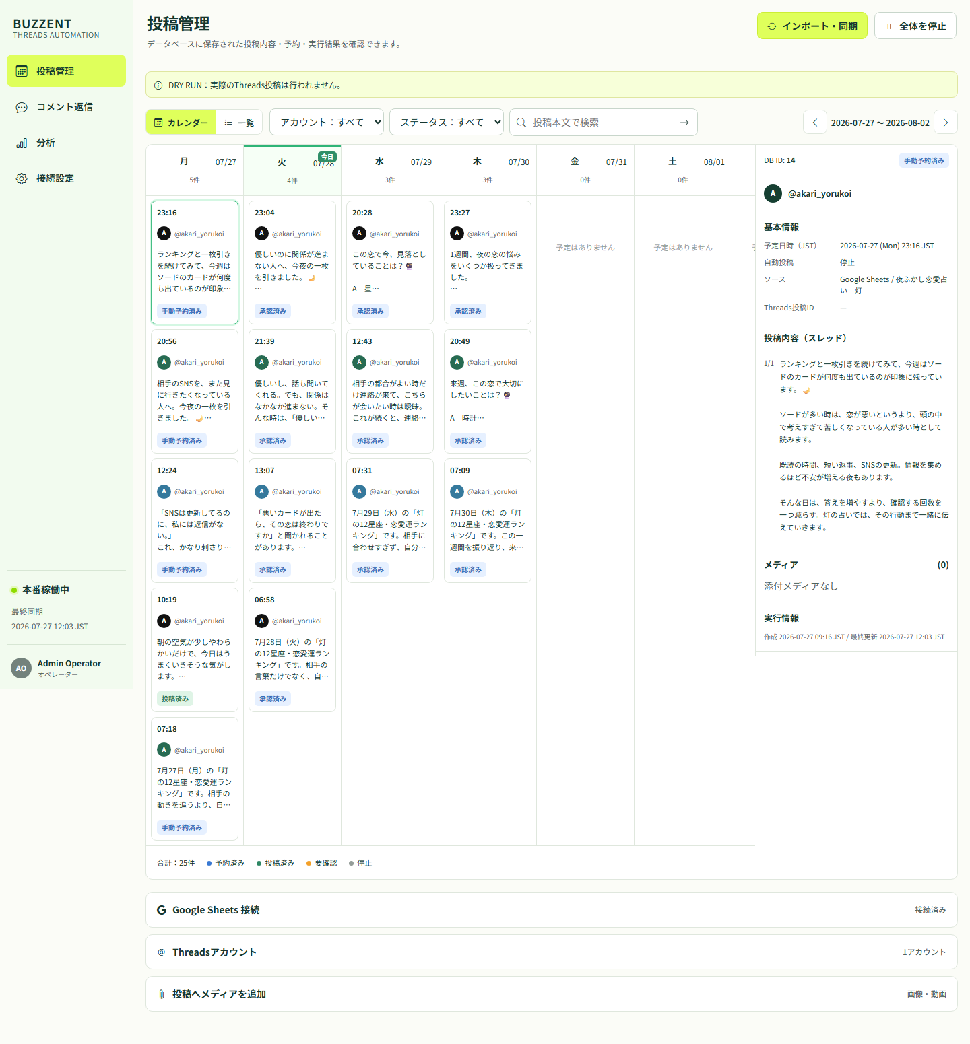Open コメント返信 in the sidebar

[66, 107]
